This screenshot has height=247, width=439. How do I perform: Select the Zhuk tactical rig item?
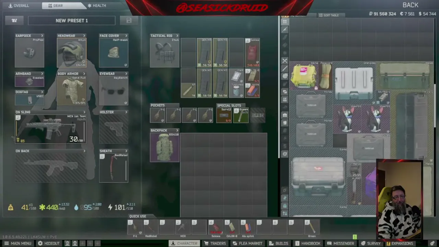coord(165,52)
